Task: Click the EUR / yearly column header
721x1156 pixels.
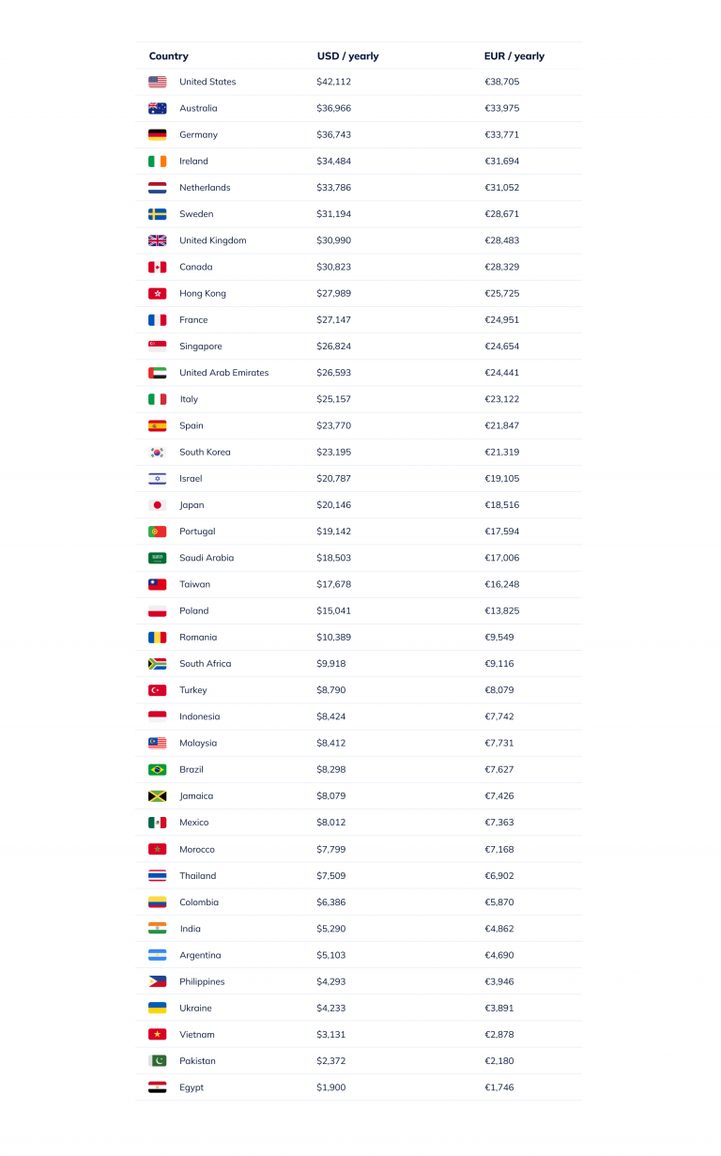Action: pyautogui.click(x=514, y=56)
